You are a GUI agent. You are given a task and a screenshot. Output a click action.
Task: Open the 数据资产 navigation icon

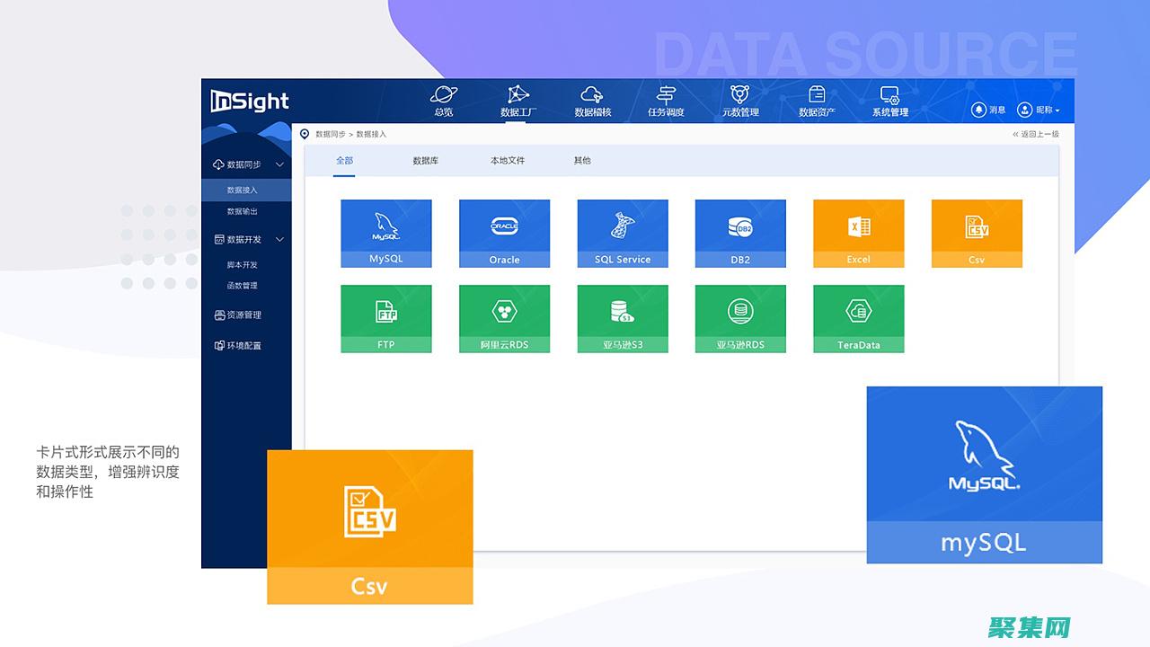click(817, 95)
